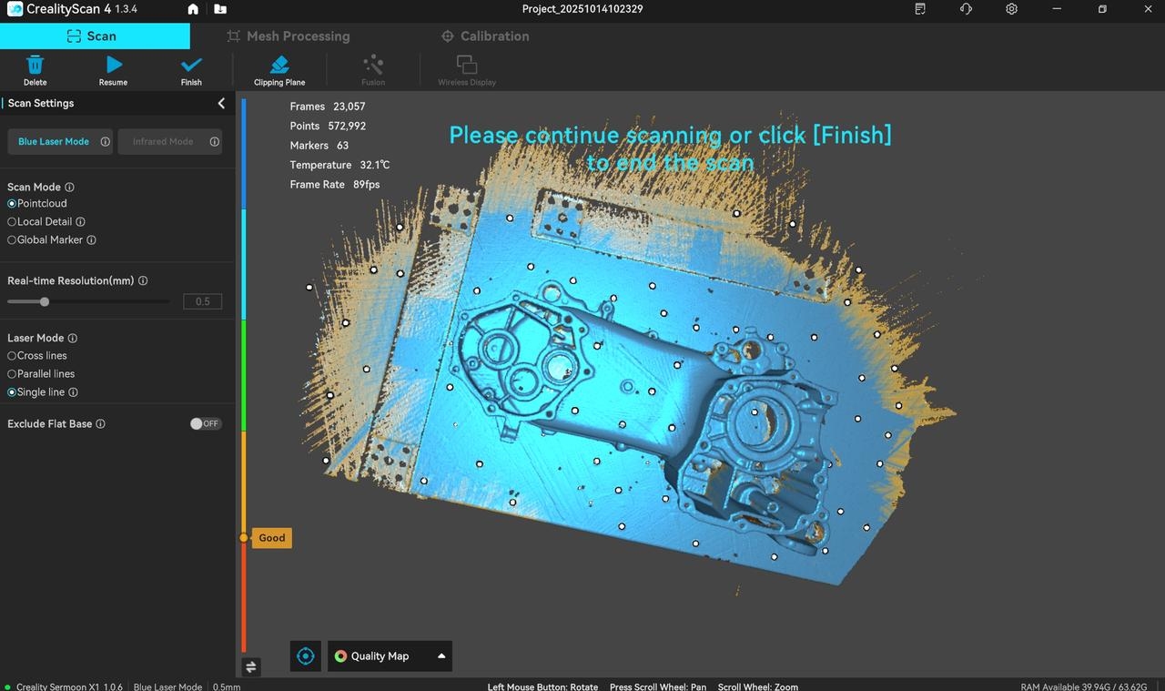The width and height of the screenshot is (1165, 691).
Task: Open the project folder icon
Action: tap(220, 9)
